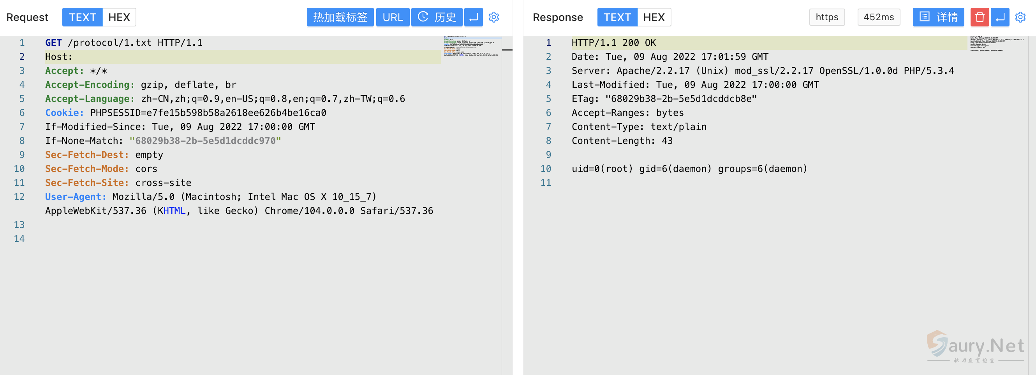Image resolution: width=1036 pixels, height=375 pixels.
Task: Click the 452ms response time tag
Action: (x=878, y=17)
